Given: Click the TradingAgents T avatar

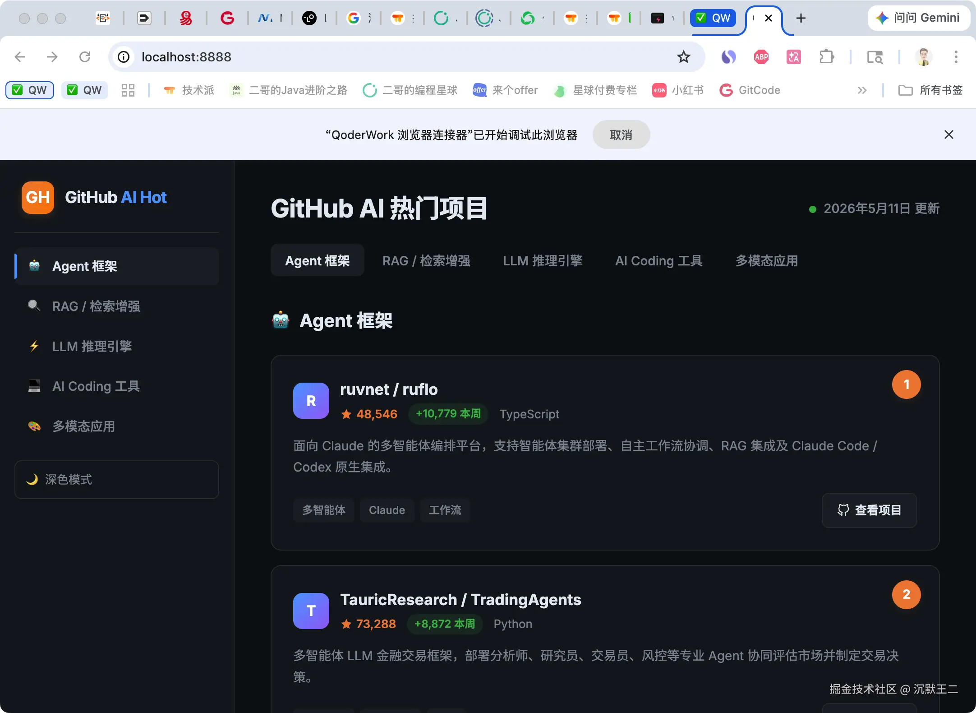Looking at the screenshot, I should (311, 611).
